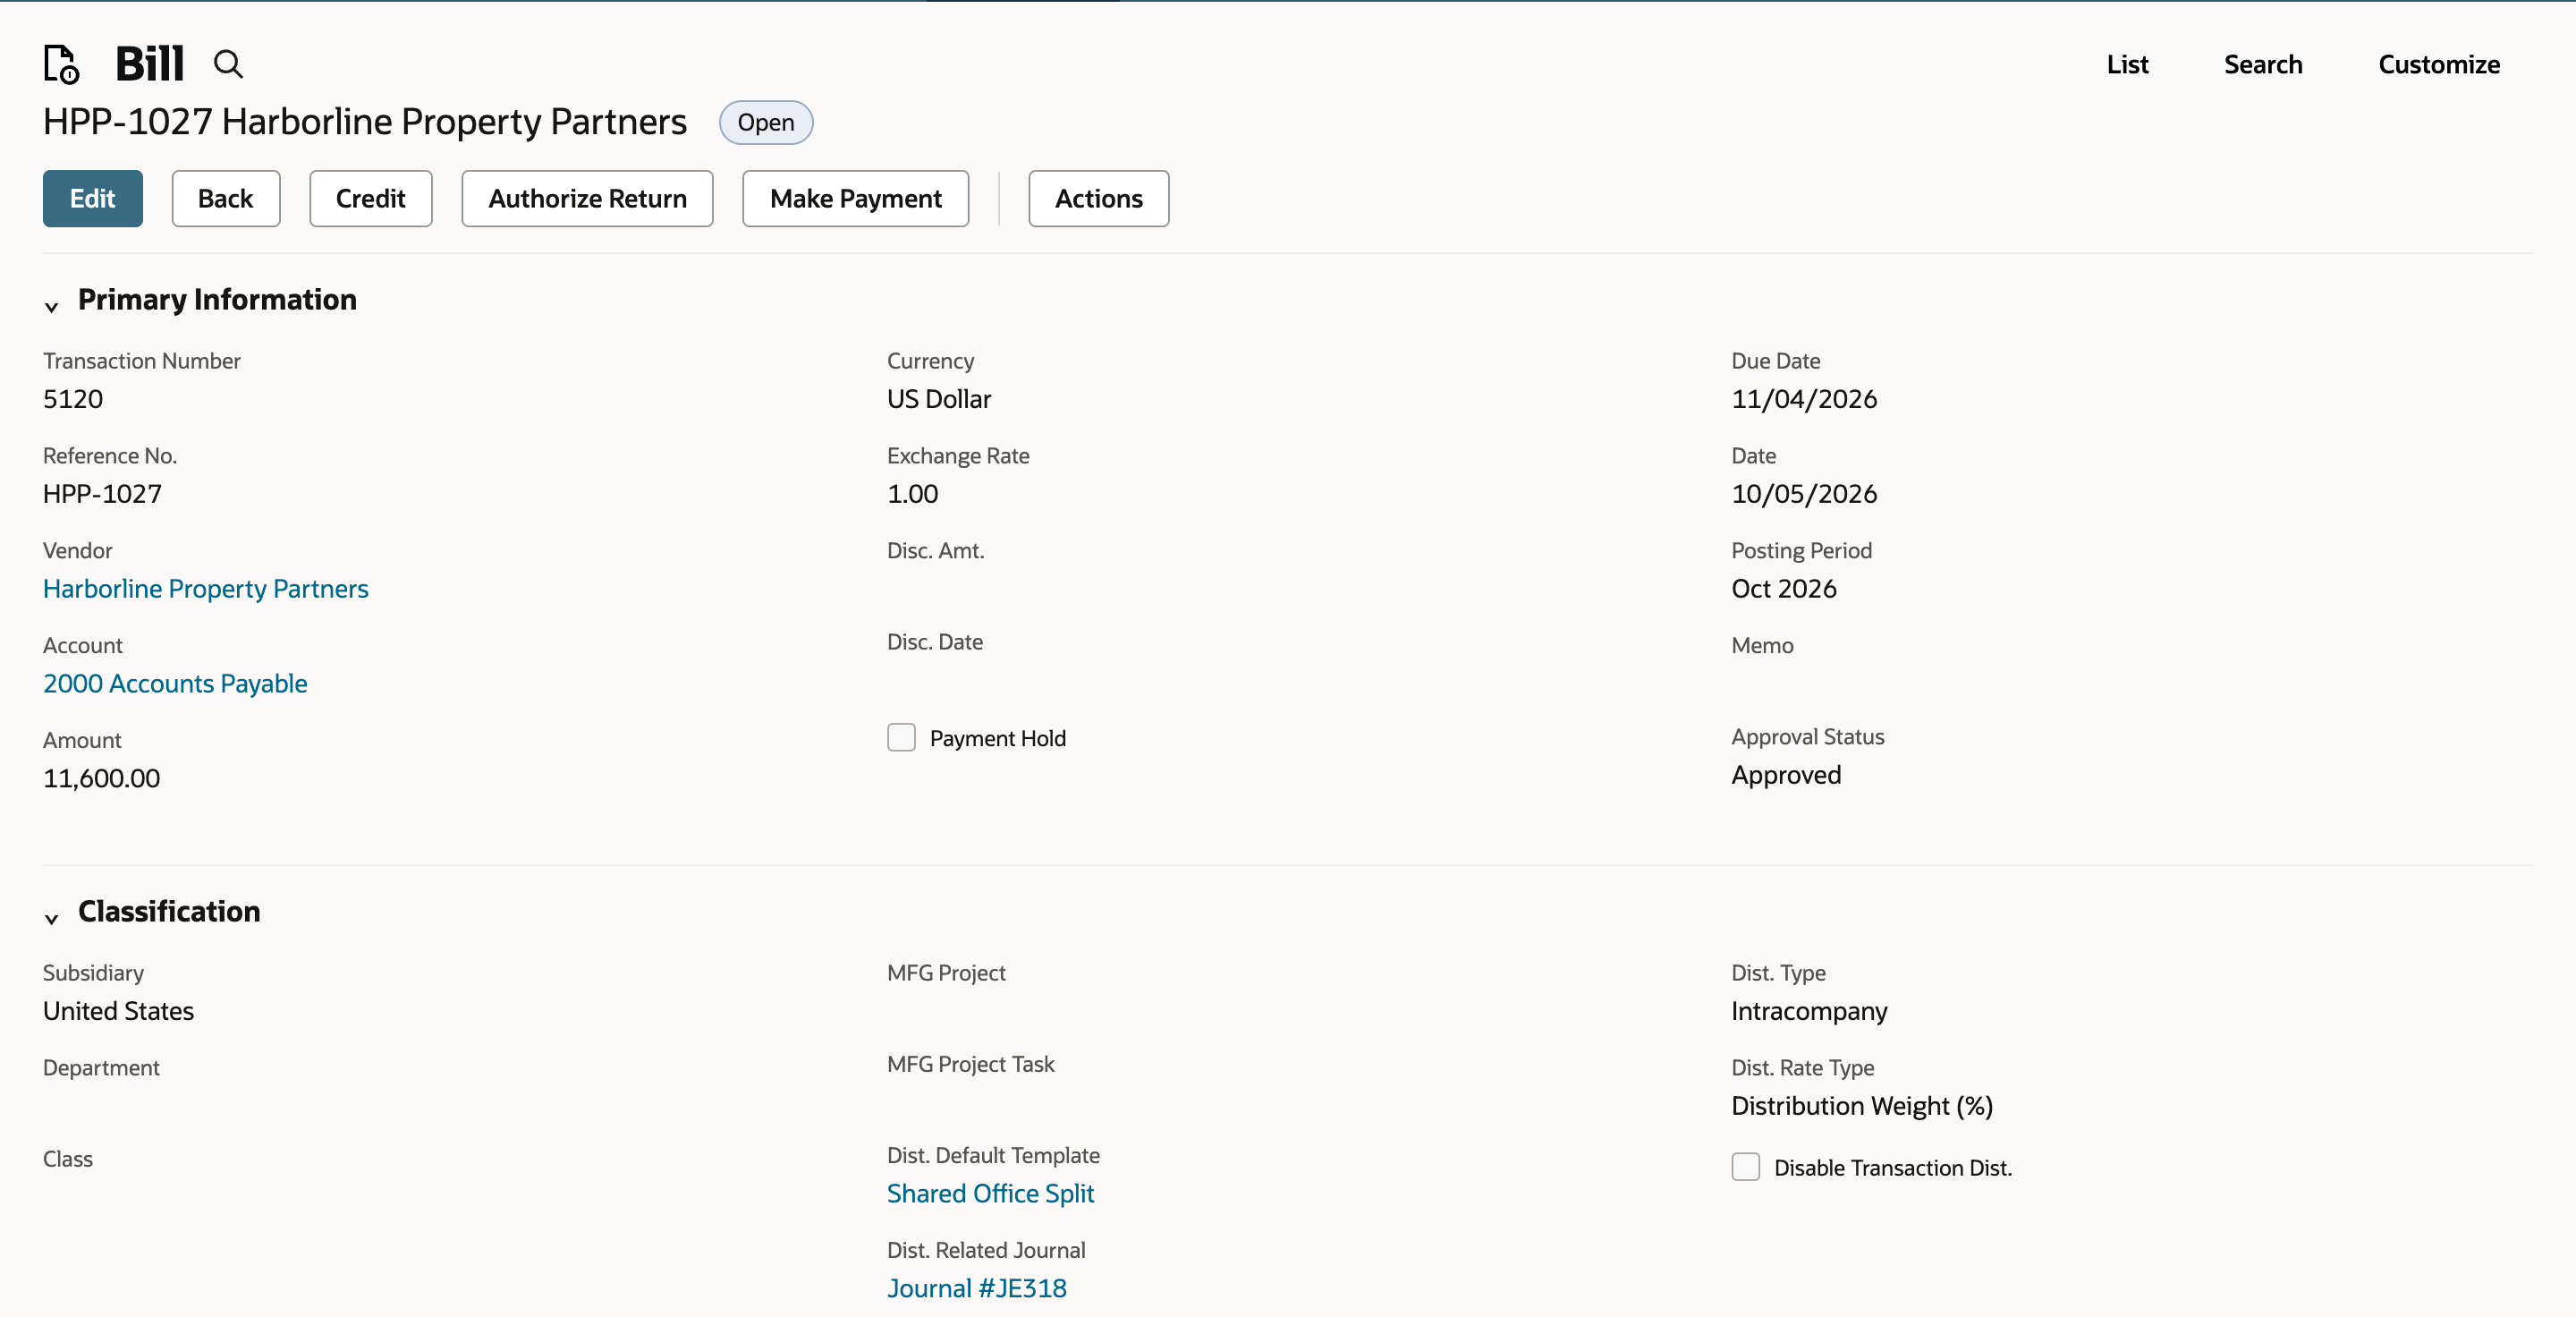Click the Edit button
Image resolution: width=2576 pixels, height=1317 pixels.
pos(93,198)
